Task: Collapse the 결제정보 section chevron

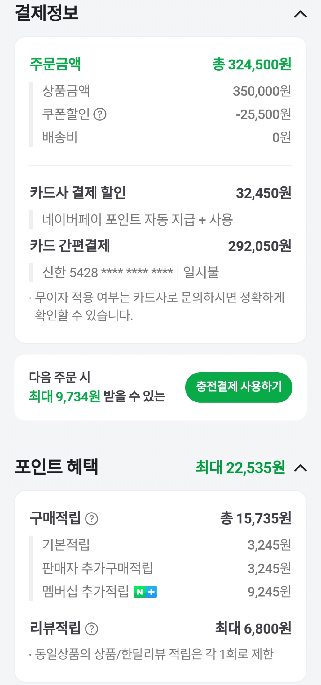Action: click(x=300, y=14)
